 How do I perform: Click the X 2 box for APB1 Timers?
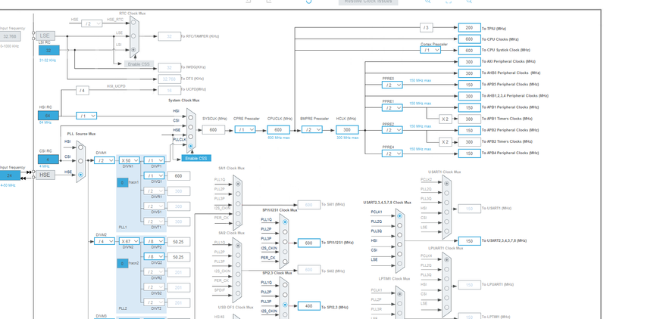click(x=446, y=119)
